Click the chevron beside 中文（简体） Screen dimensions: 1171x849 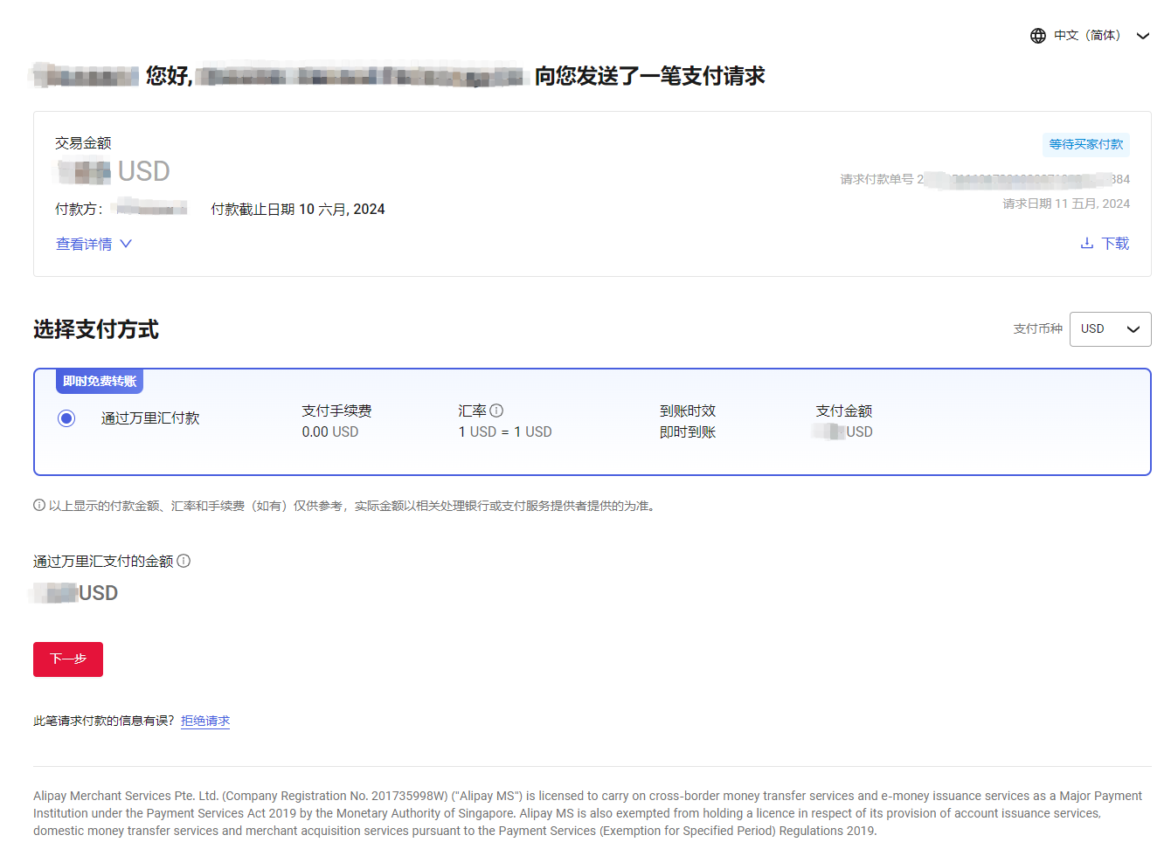coord(1143,36)
